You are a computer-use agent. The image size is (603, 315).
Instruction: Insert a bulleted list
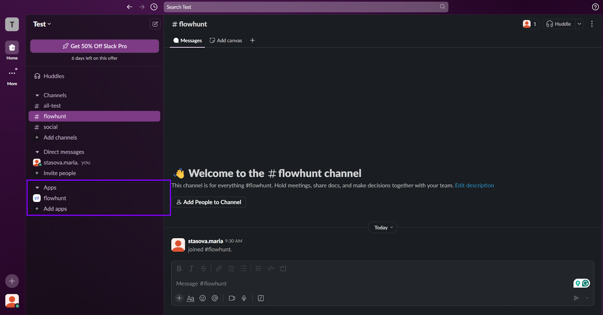tap(243, 268)
